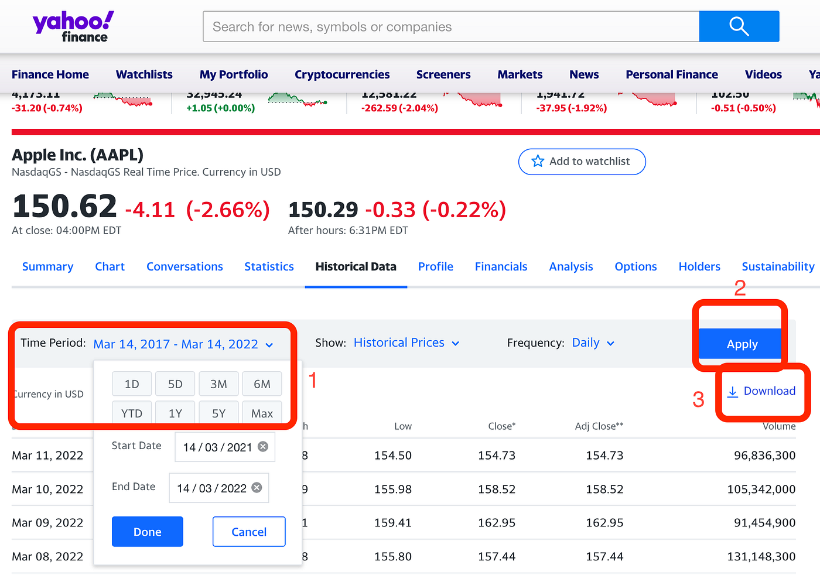The height and width of the screenshot is (582, 820).
Task: Switch to the Summary tab
Action: click(x=48, y=267)
